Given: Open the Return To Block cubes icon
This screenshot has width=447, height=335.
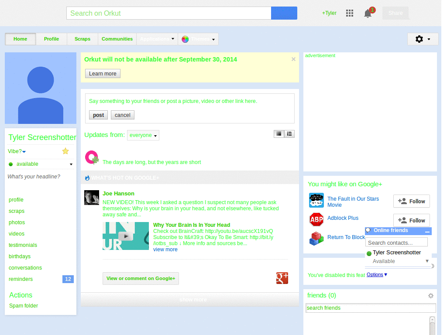Looking at the screenshot, I should 316,239.
